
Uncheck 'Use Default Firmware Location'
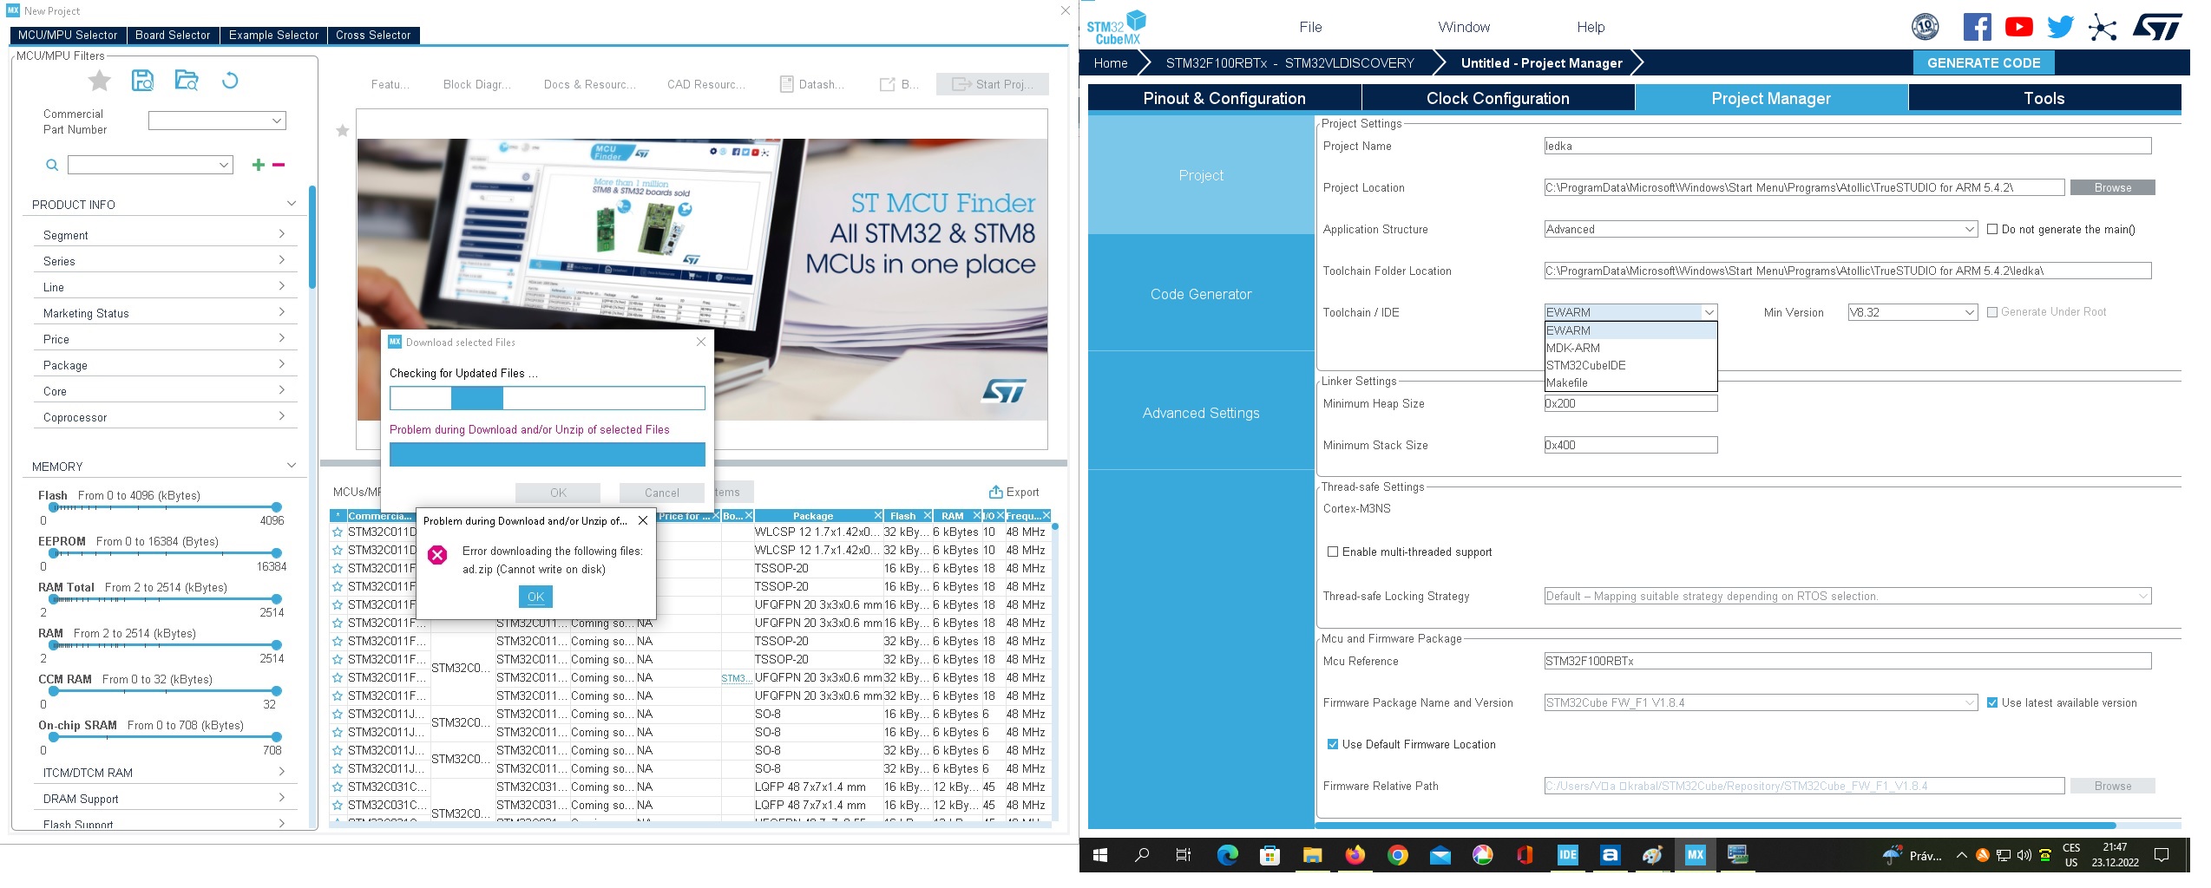1333,745
